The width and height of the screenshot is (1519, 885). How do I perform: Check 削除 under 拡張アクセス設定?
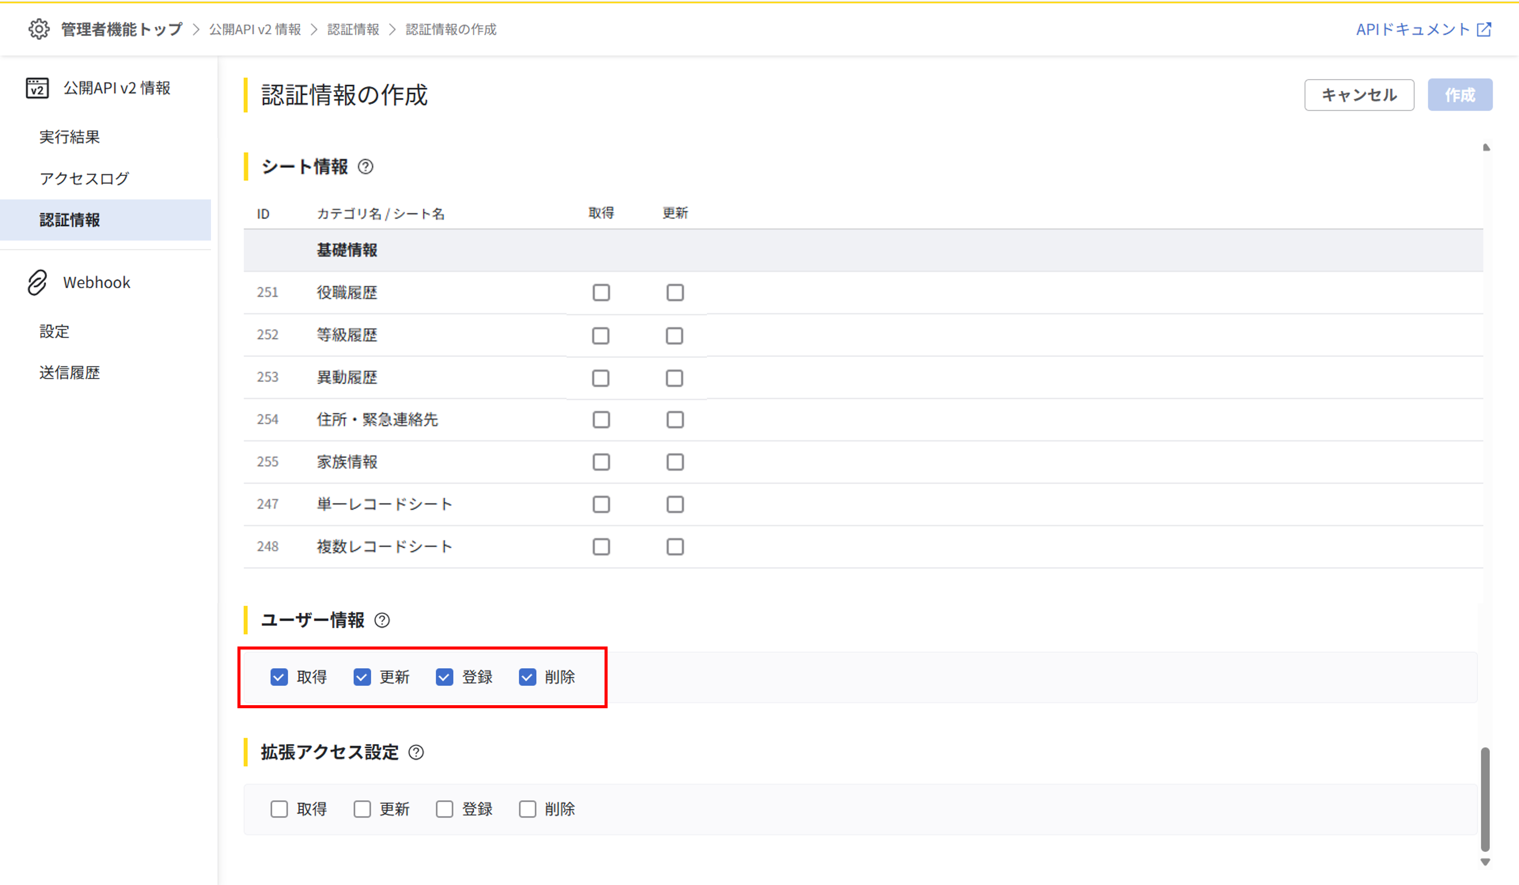527,810
